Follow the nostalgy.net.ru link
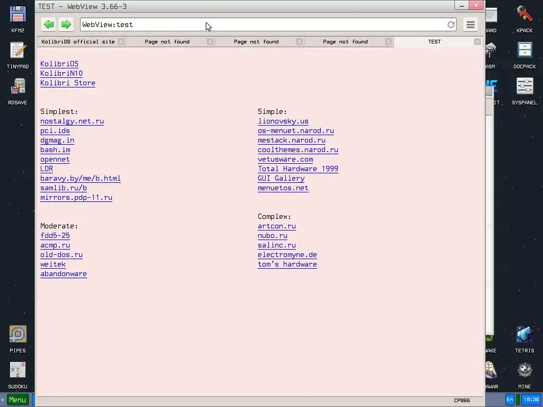 pos(72,121)
